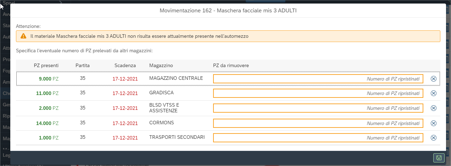Clear the CORMONS row entry
451x166 pixels.
click(x=433, y=123)
